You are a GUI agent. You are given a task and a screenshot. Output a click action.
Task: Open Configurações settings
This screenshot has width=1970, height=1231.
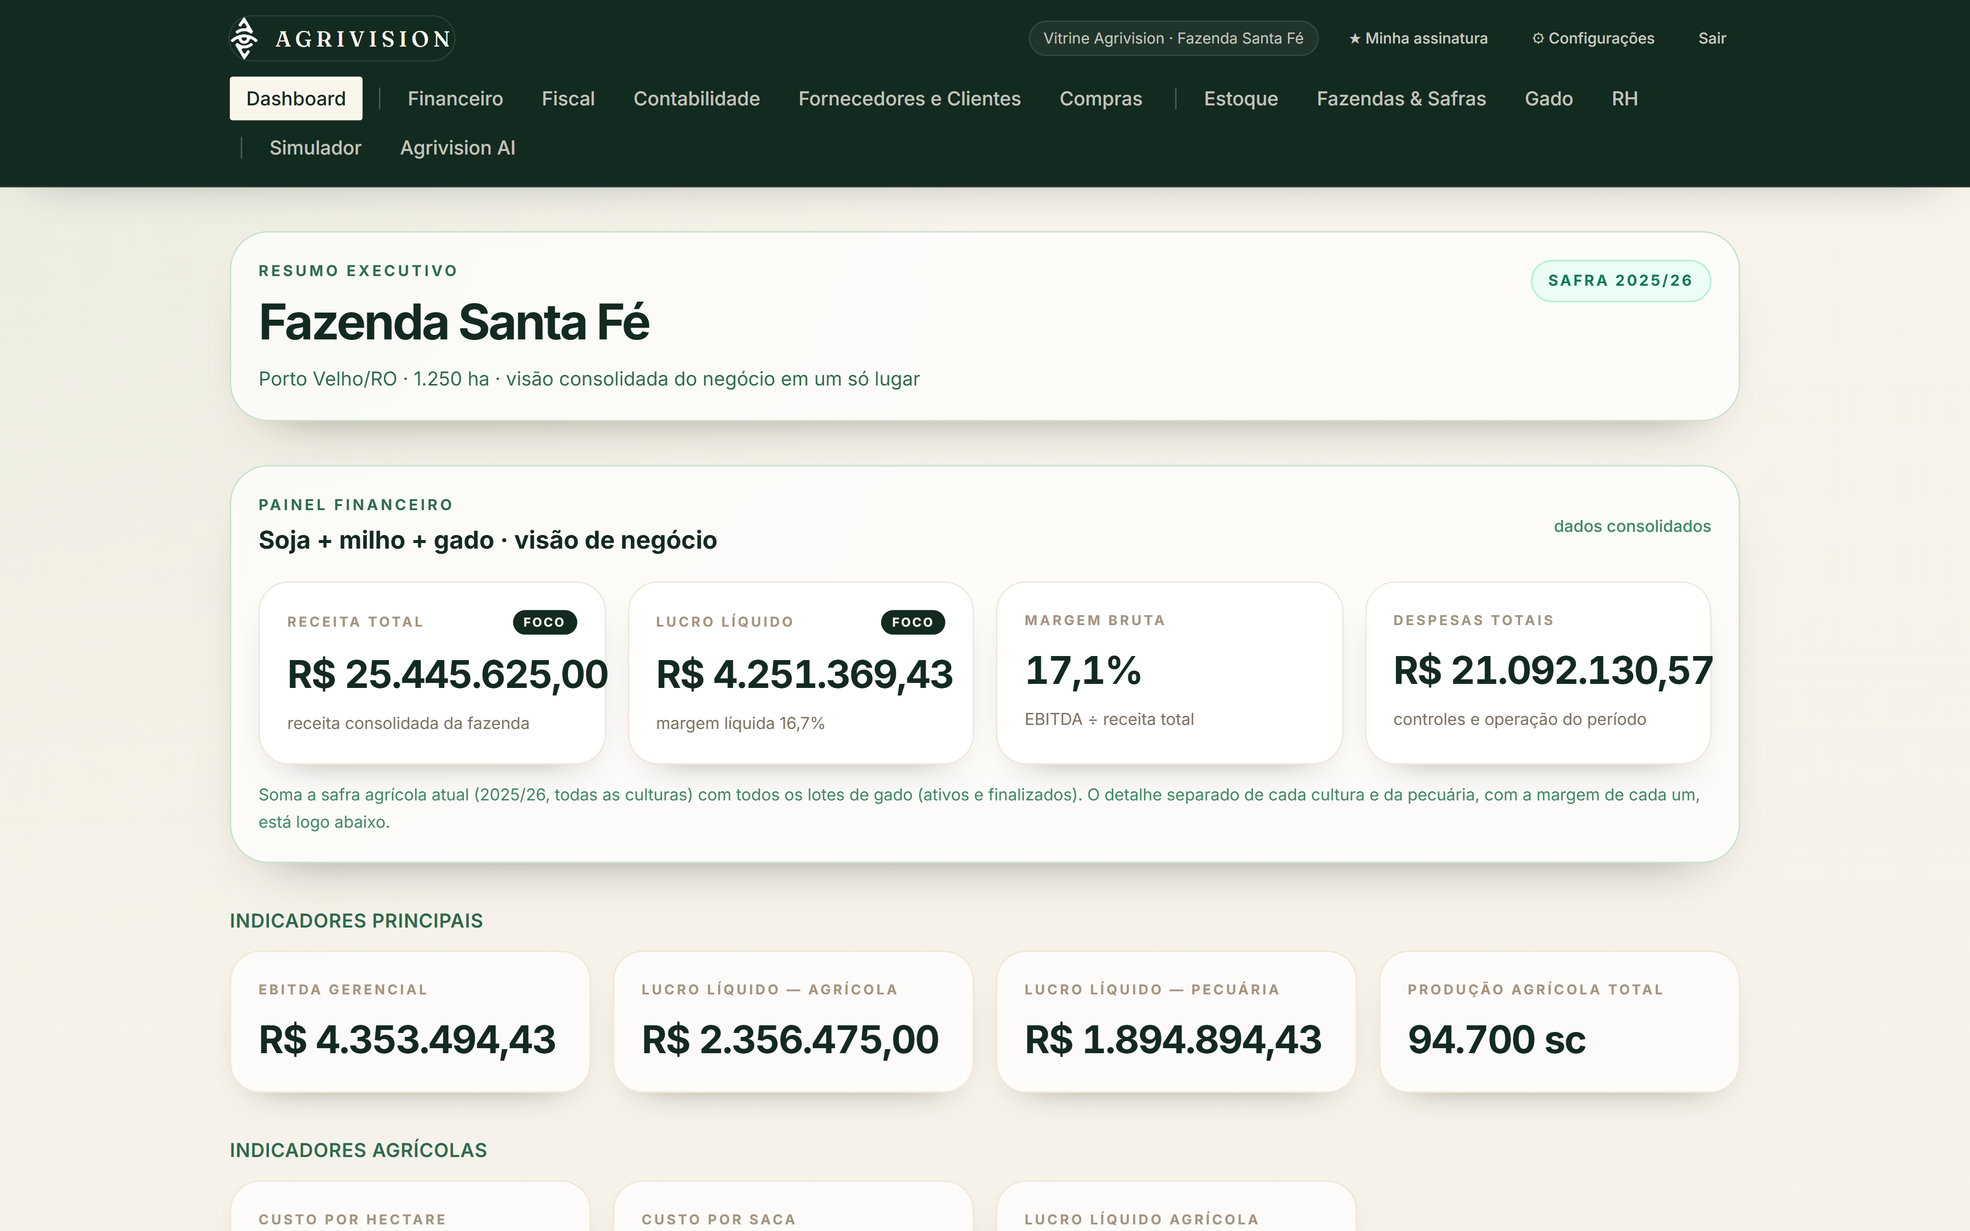click(1593, 39)
